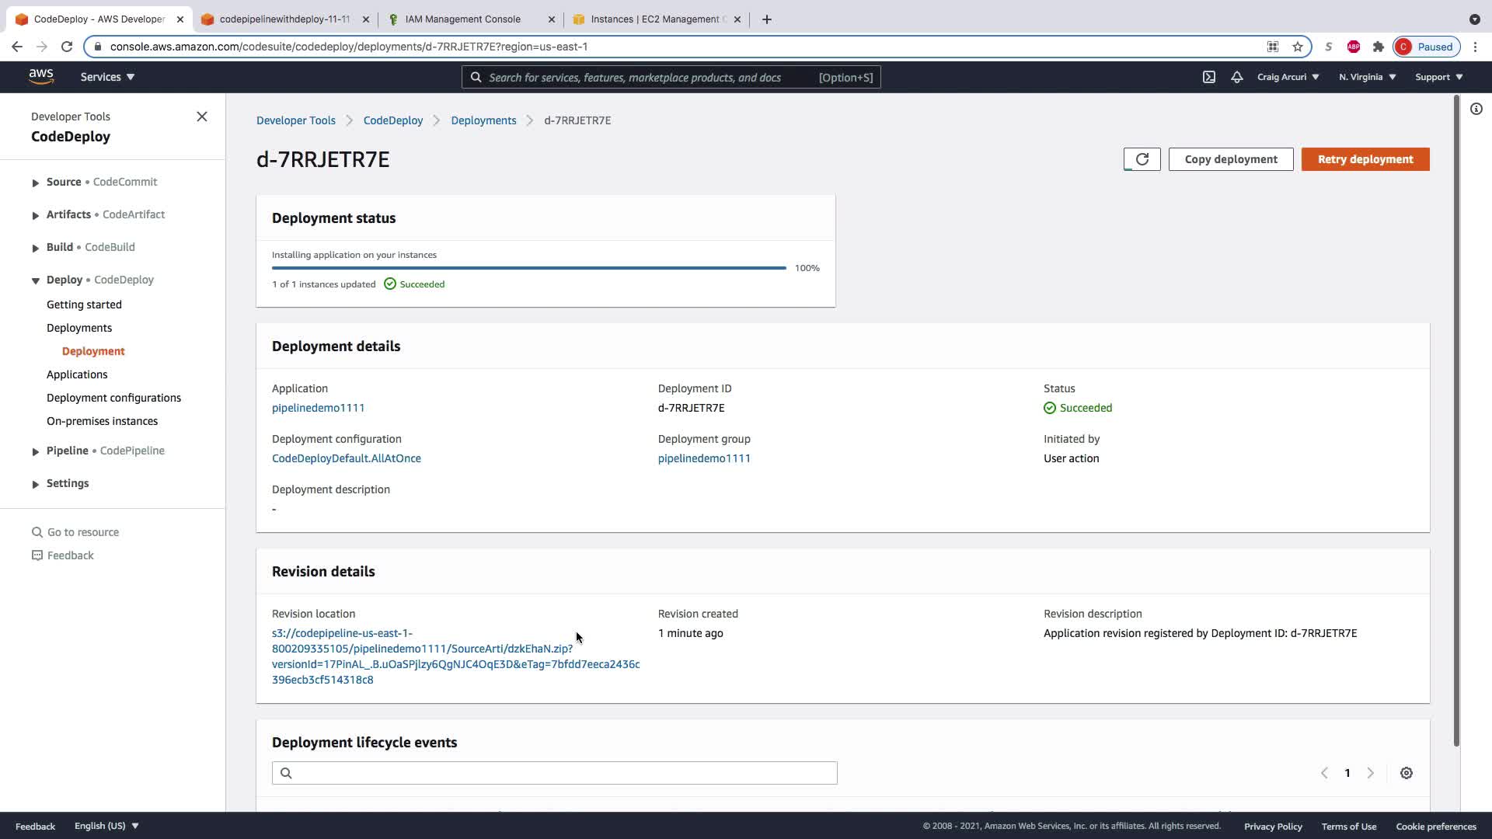Open the Services dropdown menu
Image resolution: width=1492 pixels, height=839 pixels.
click(x=107, y=77)
